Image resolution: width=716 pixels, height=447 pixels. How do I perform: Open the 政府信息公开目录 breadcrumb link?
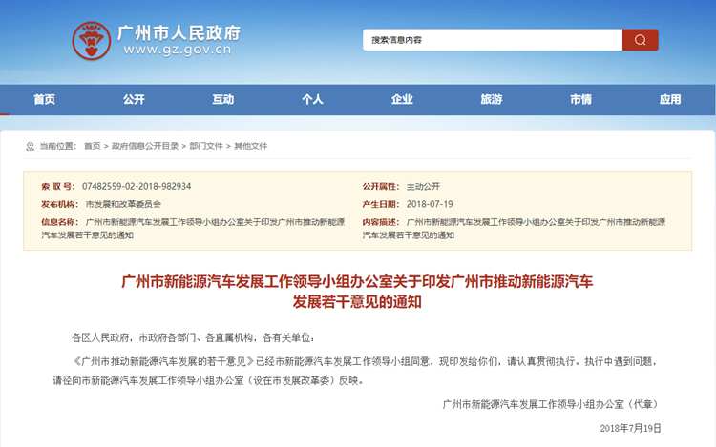coord(145,146)
